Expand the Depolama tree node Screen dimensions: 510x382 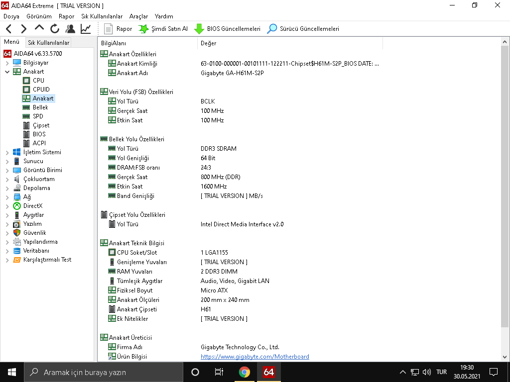(x=7, y=188)
